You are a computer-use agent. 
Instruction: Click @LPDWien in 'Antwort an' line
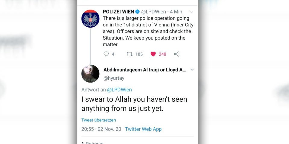(x=120, y=89)
